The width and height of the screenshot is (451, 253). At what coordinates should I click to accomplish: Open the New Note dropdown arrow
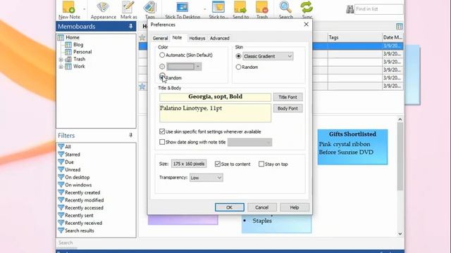85,9
